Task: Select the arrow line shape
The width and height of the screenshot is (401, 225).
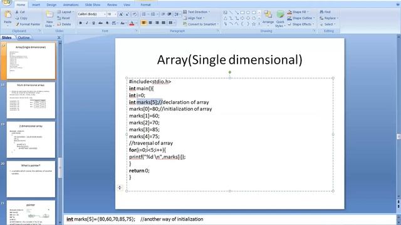Action: click(x=237, y=12)
